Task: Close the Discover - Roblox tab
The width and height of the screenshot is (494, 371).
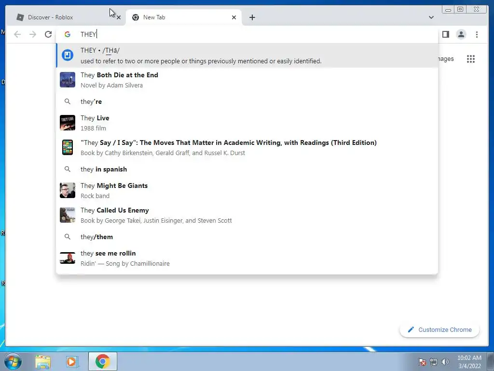Action: point(119,18)
